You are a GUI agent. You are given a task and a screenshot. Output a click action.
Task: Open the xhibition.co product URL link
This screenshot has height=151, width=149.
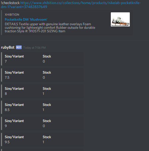[71, 5]
